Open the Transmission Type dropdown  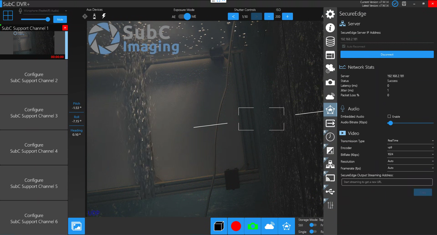[410, 141]
